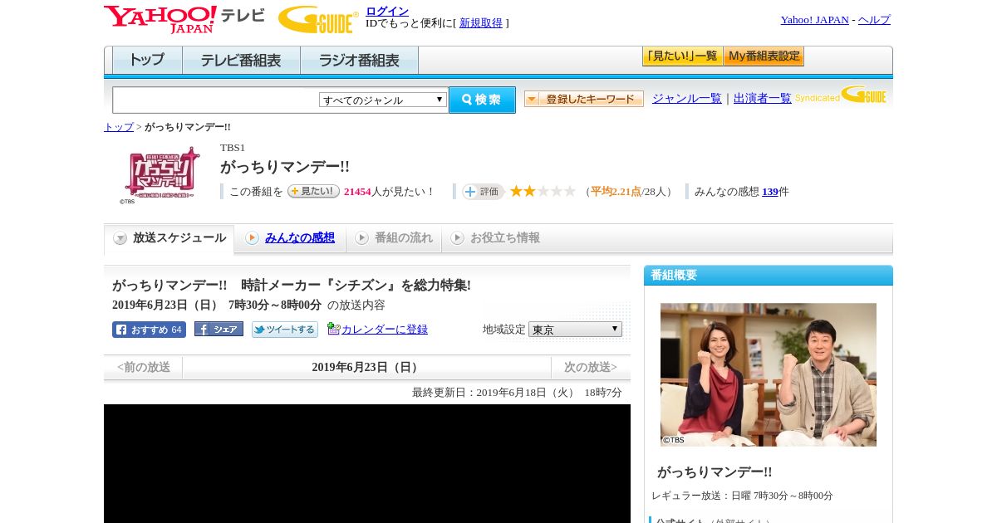Click the 評価 rating plus button
Viewport: 997px width, 523px height.
point(483,192)
